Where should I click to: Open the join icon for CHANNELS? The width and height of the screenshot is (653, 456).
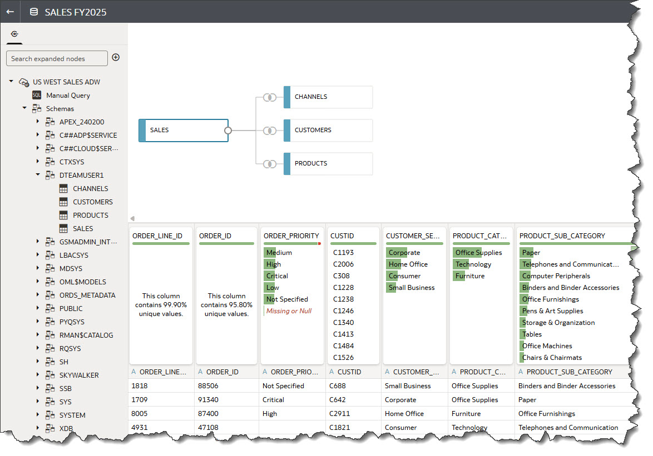pyautogui.click(x=269, y=97)
